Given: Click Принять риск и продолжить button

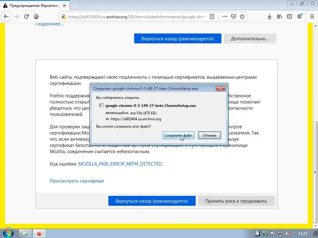Looking at the screenshot, I should pyautogui.click(x=236, y=201).
